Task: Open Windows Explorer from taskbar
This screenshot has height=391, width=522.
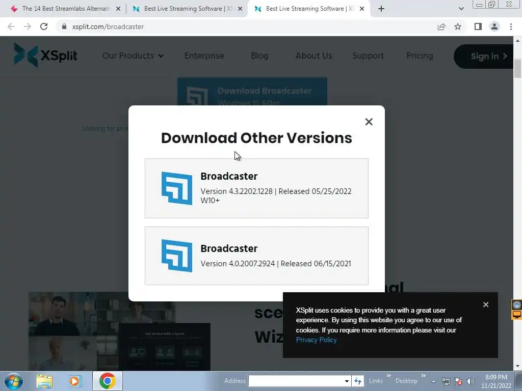Action: pyautogui.click(x=44, y=381)
